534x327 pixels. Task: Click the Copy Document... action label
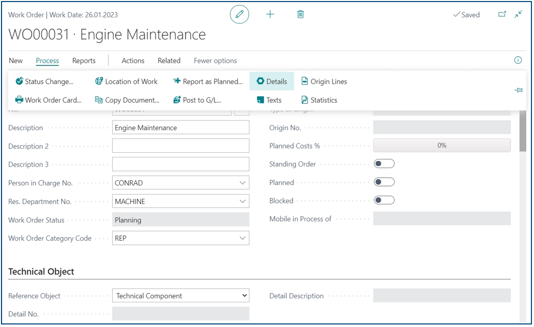pos(132,100)
